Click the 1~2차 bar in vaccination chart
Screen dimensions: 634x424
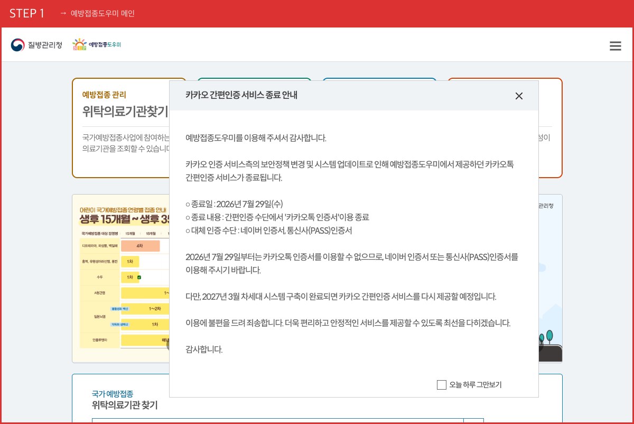[145, 309]
